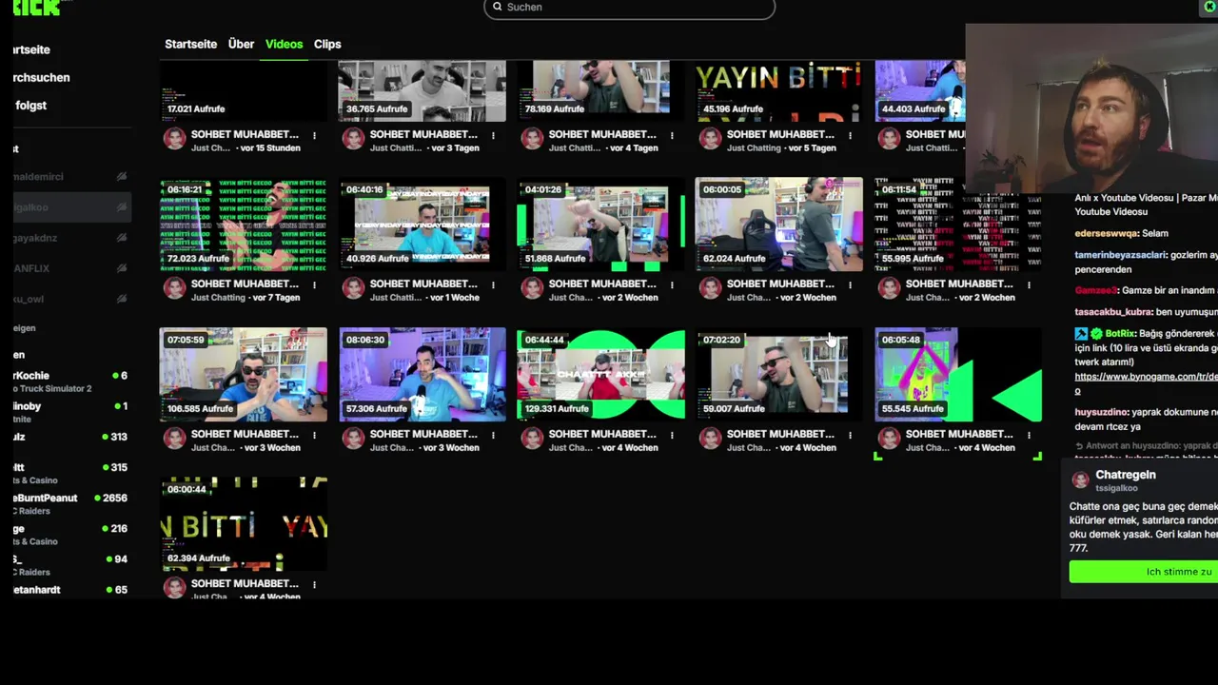This screenshot has width=1218, height=685.
Task: Click Just Chatting under the 72.023 Aufrufe video
Action: [x=218, y=298]
